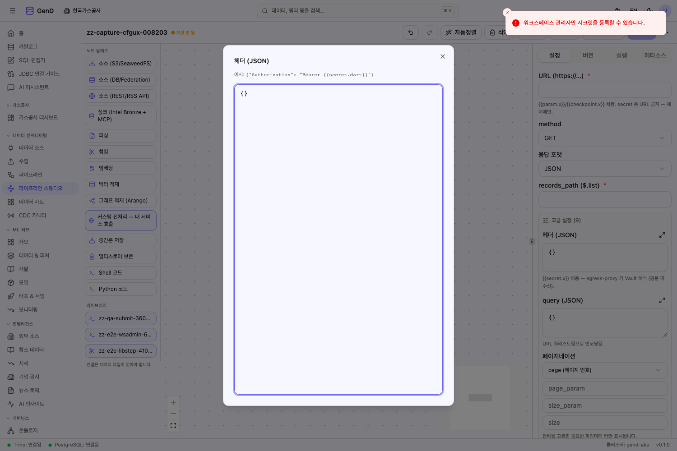Switch to the 메타소스 tab

655,55
